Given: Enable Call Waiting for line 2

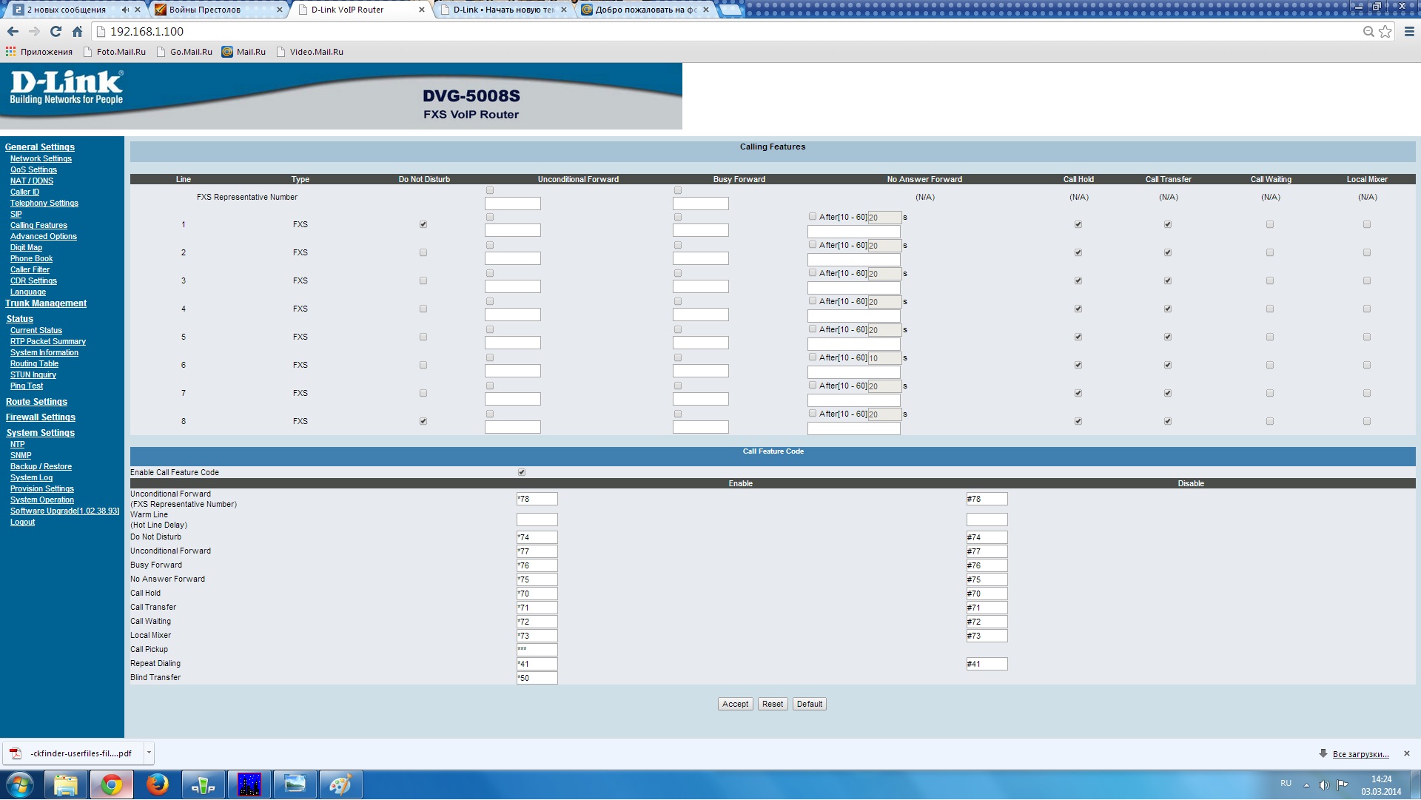Looking at the screenshot, I should click(1270, 252).
